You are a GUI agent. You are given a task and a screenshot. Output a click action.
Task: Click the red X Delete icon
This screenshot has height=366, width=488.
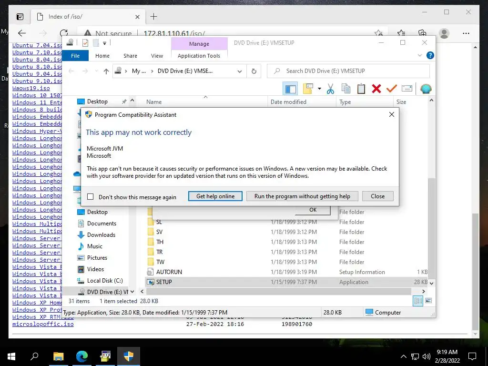point(376,89)
